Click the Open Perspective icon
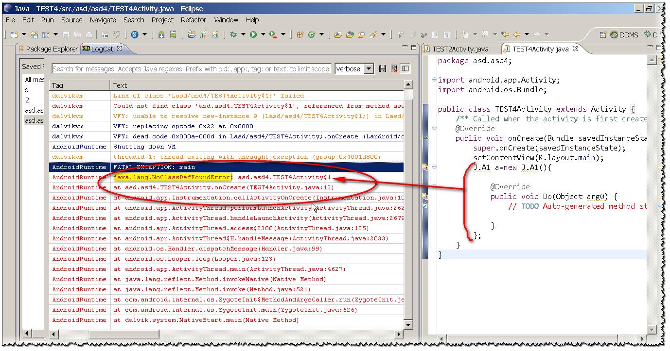670x351 pixels. click(602, 34)
